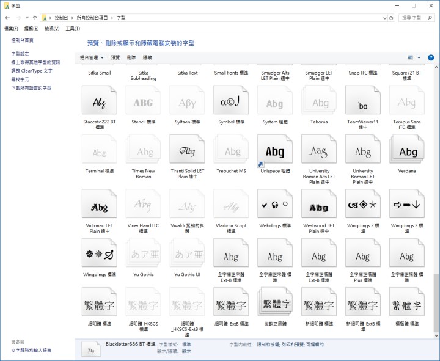Select the Victorian LET Plain font icon
Screen dimensions: 440x361
tap(100, 204)
